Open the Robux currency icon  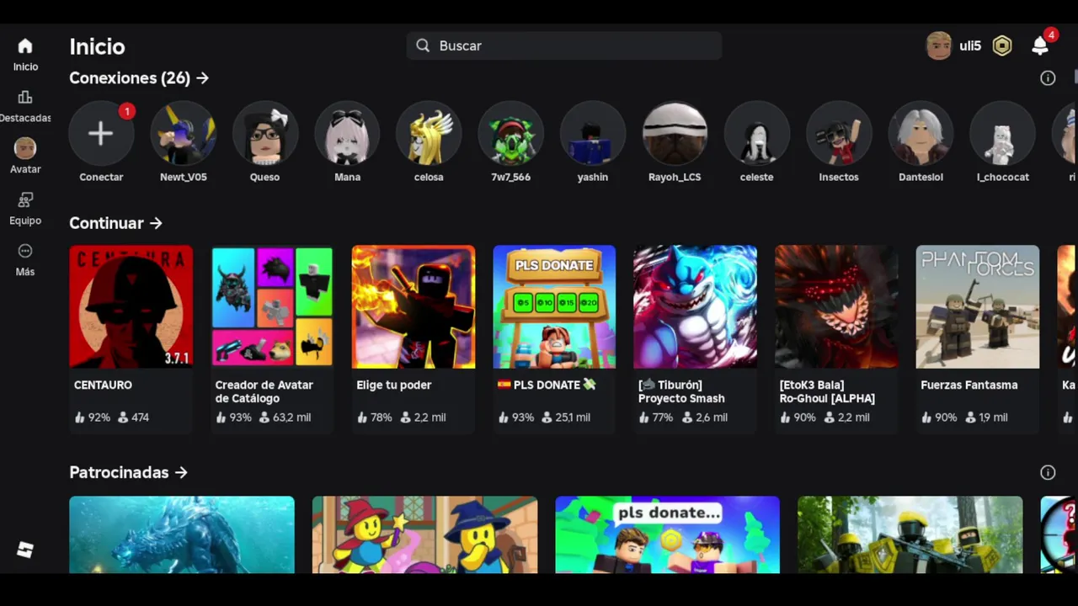pyautogui.click(x=1002, y=46)
